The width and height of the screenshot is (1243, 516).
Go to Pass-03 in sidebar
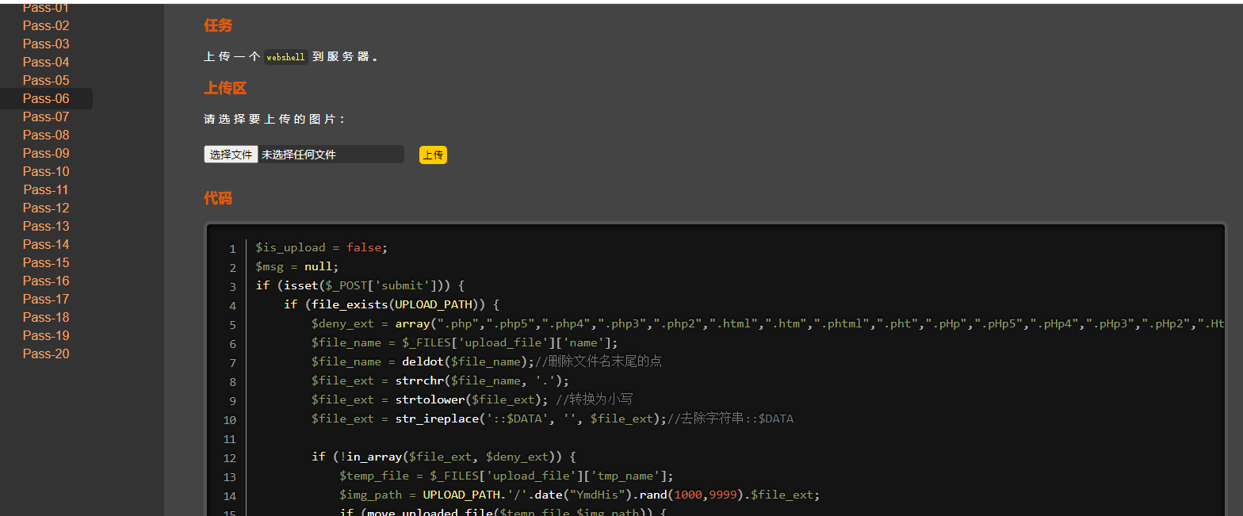tap(46, 44)
